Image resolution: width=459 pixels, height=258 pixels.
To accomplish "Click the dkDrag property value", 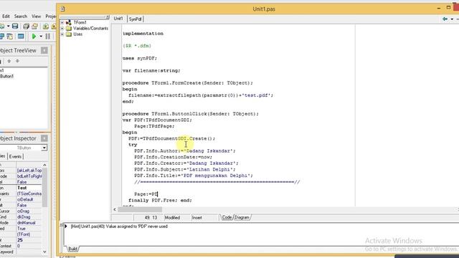I will pyautogui.click(x=29, y=217).
